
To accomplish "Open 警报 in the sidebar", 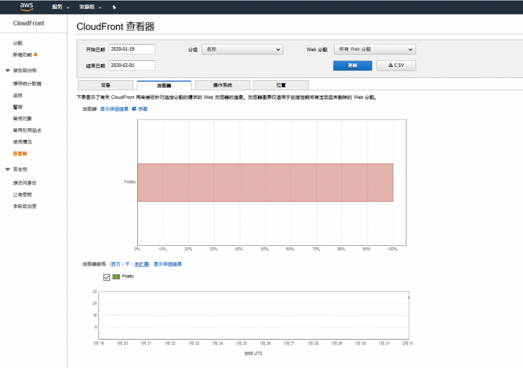I will (x=18, y=107).
